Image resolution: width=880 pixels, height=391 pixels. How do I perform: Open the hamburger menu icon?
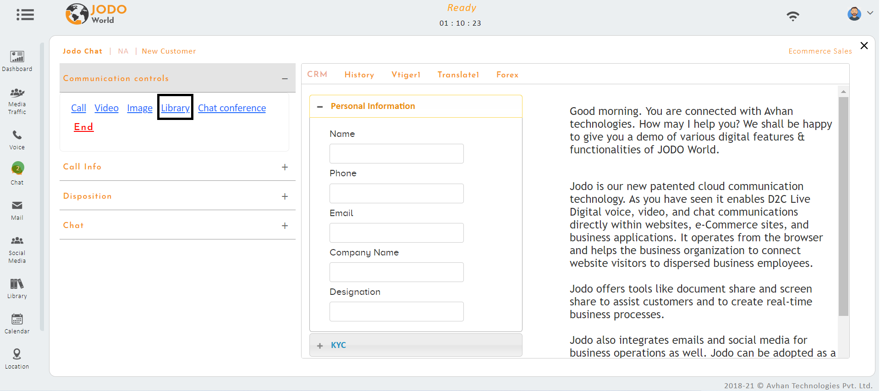pos(25,15)
